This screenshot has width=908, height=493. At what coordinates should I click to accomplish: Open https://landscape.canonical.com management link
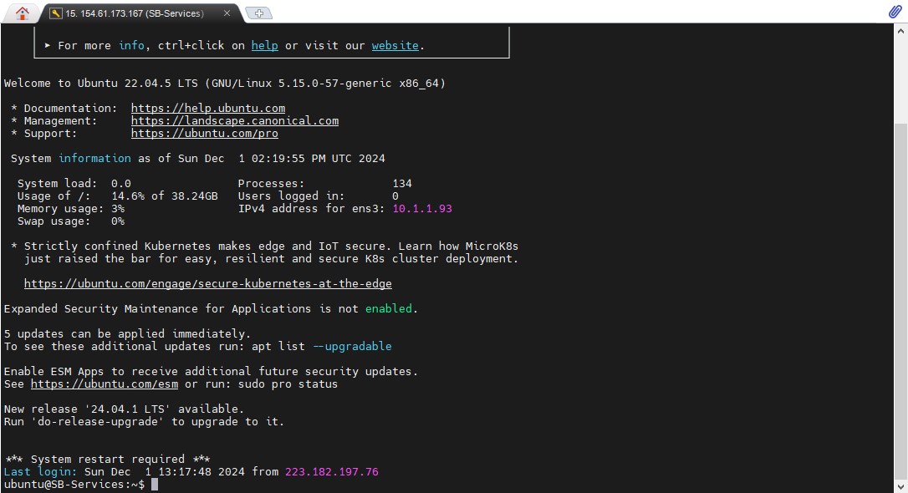pyautogui.click(x=235, y=121)
